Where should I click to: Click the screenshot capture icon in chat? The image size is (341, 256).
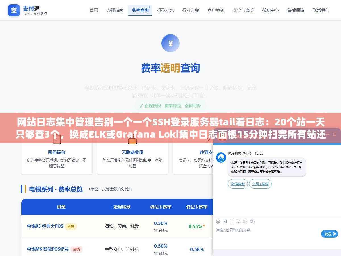point(232,221)
